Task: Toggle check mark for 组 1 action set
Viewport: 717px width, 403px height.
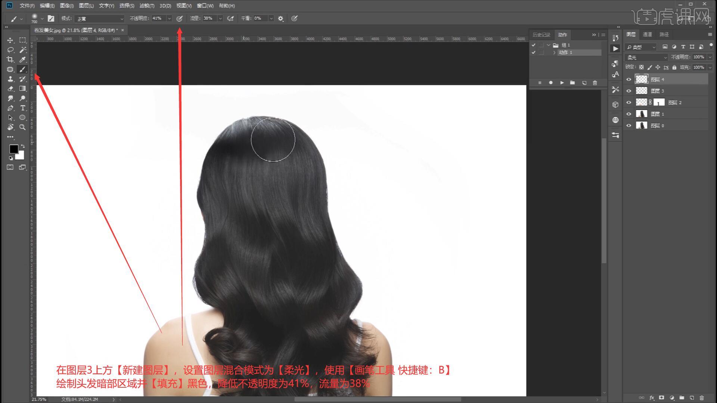Action: [x=534, y=45]
